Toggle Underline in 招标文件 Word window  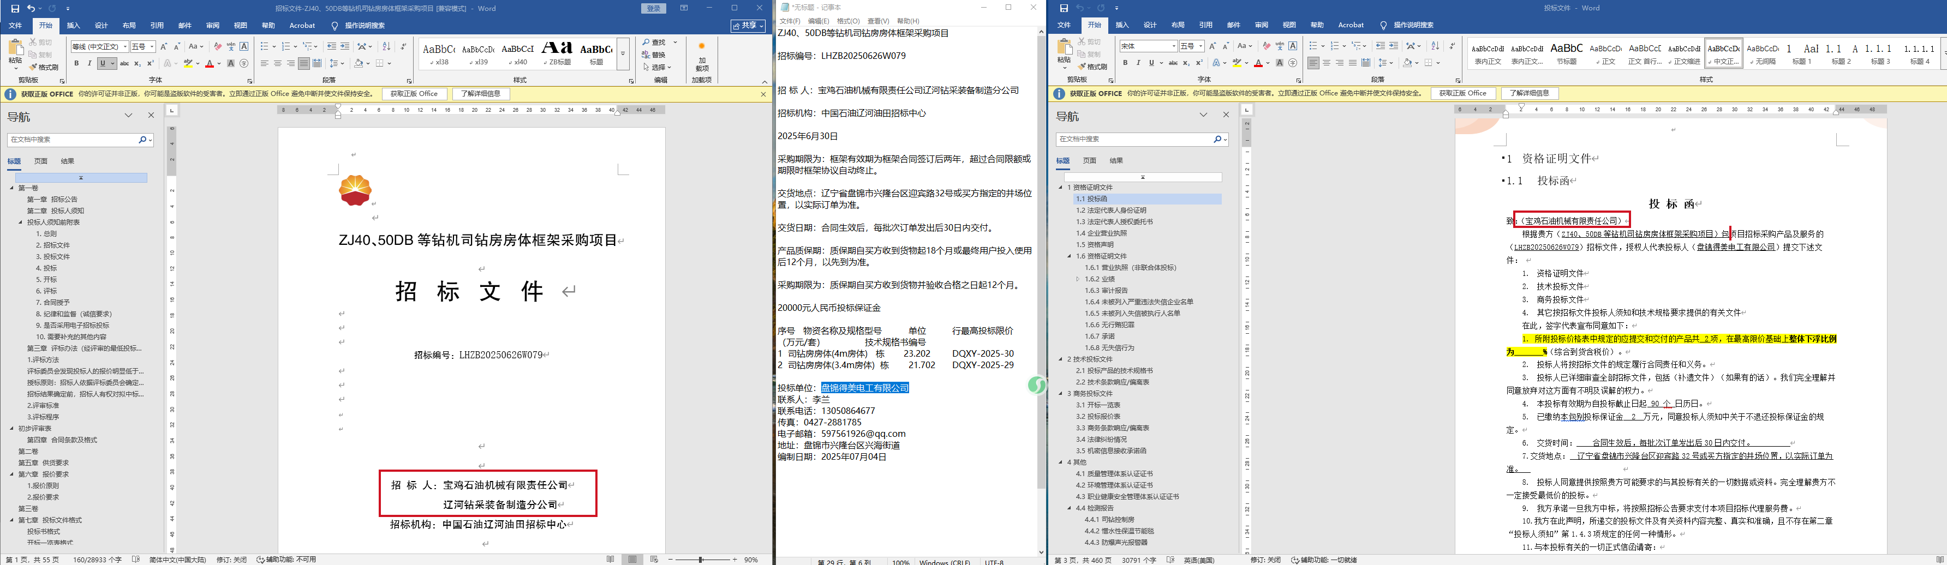pyautogui.click(x=103, y=63)
